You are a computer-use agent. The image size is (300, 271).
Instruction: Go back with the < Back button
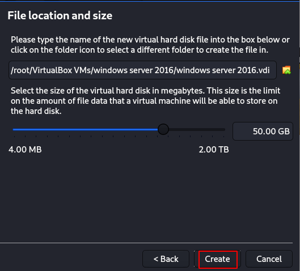click(x=166, y=259)
